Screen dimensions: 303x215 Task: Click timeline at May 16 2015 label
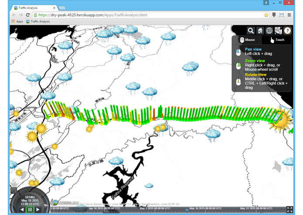206,208
